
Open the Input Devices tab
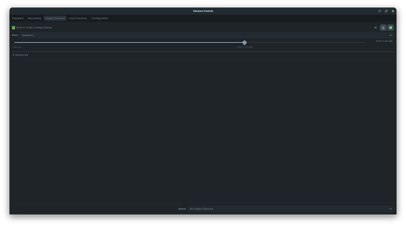(78, 18)
